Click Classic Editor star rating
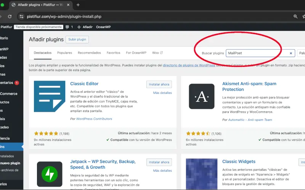The width and height of the screenshot is (305, 190). click(x=46, y=133)
